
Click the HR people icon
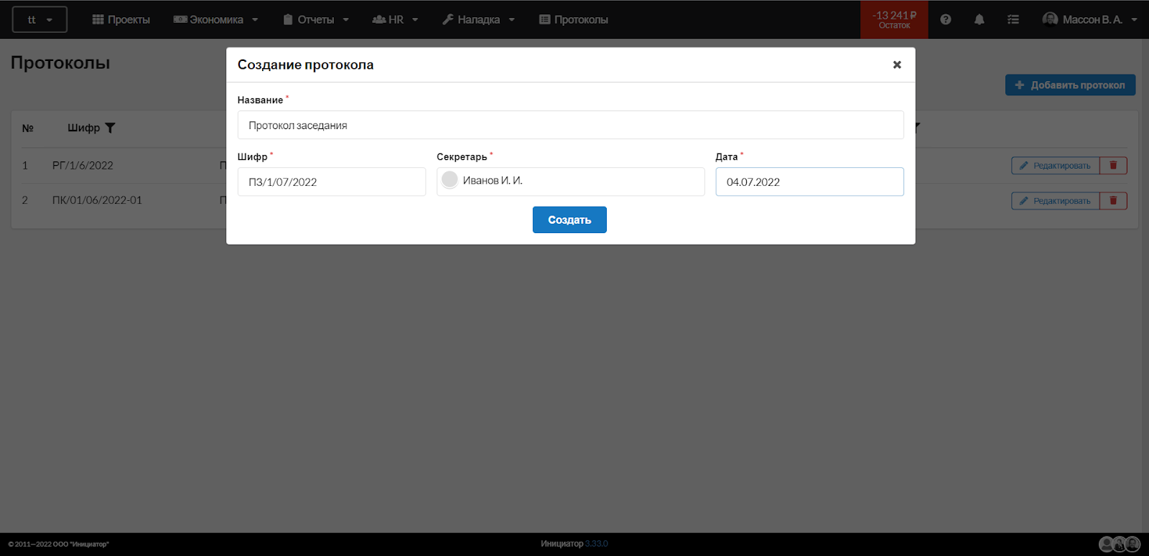click(379, 19)
